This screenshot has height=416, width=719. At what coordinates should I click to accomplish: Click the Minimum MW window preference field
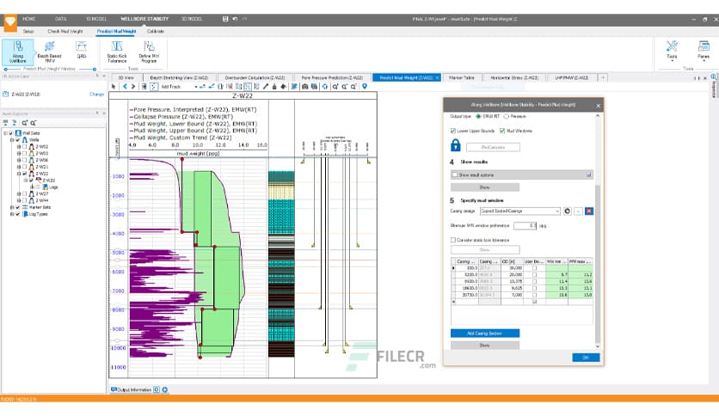[x=525, y=225]
